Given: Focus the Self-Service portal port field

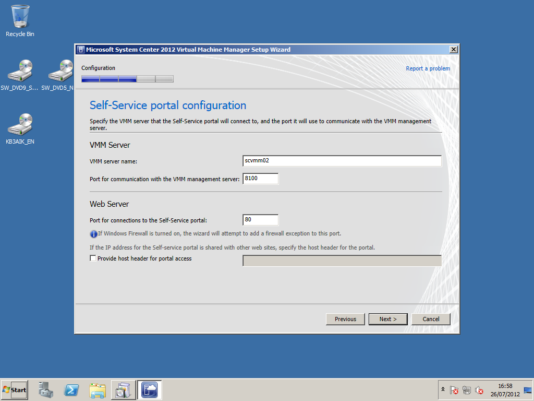Looking at the screenshot, I should click(x=261, y=220).
